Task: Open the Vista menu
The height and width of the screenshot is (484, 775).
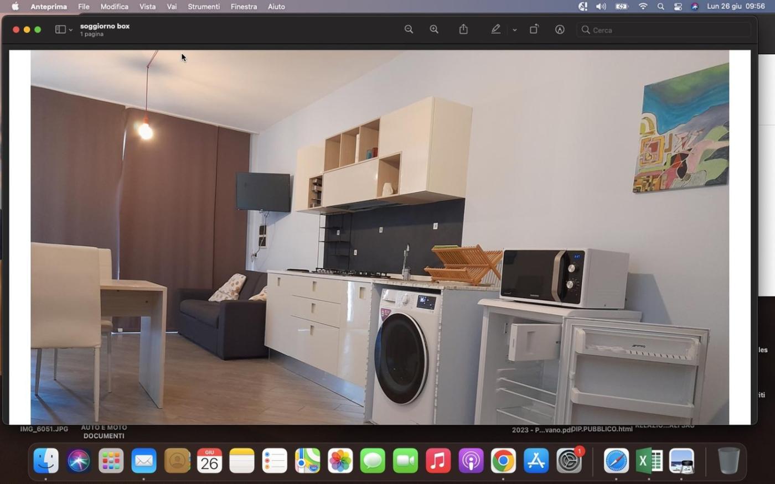Action: [x=147, y=7]
